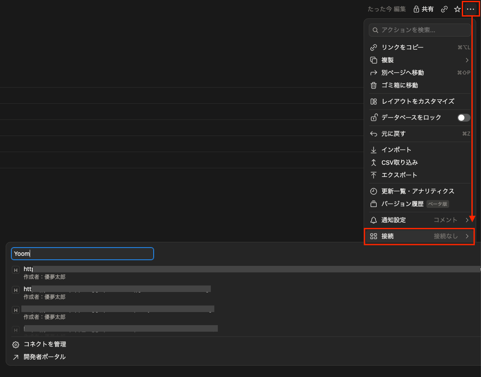Click the layout icon for レイアウトをカスタマイズ
The image size is (481, 377).
[374, 102]
